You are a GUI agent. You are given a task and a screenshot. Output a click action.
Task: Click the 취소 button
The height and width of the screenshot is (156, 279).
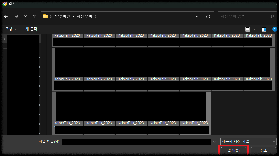263,151
